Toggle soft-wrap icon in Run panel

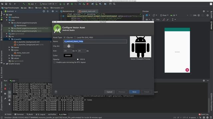9,93
